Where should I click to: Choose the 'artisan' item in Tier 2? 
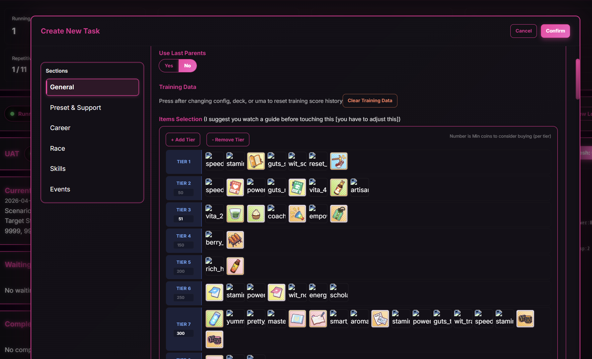click(360, 187)
